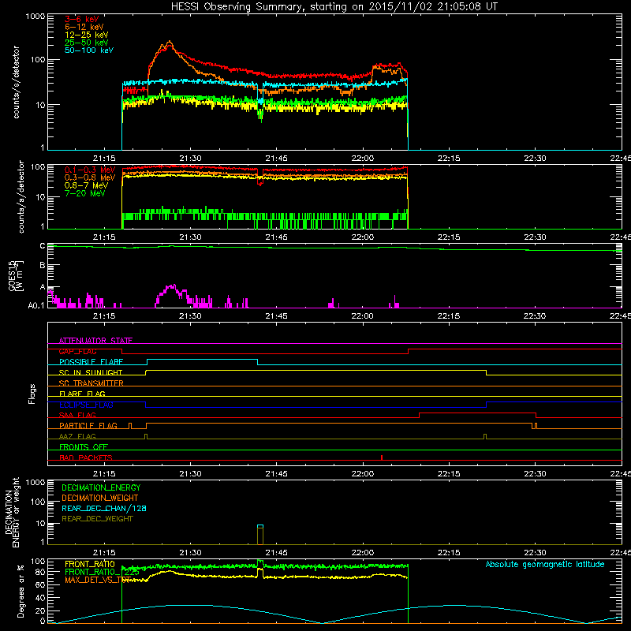Select the SC_TRANSMITTER flag label
This screenshot has height=631, width=631.
[x=91, y=383]
